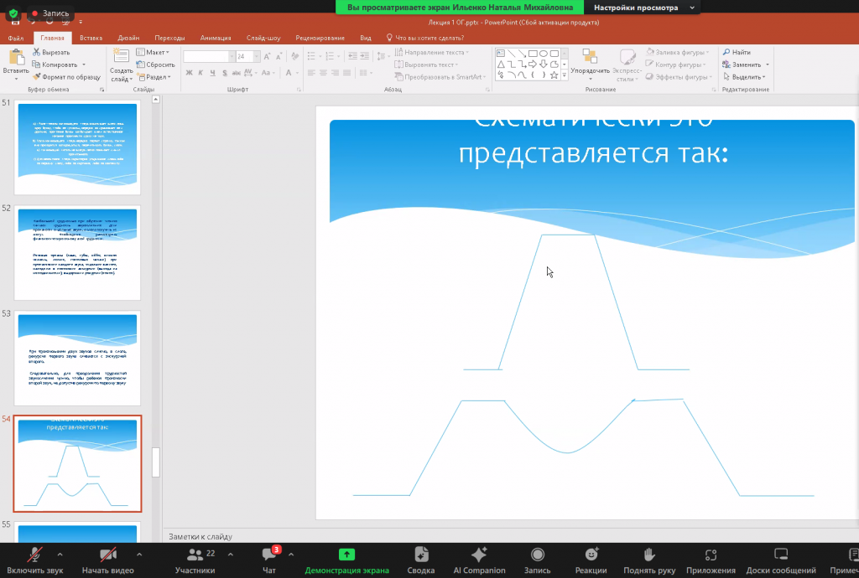Switch to the Слайд-шоу ribbon tab
859x578 pixels.
click(263, 38)
